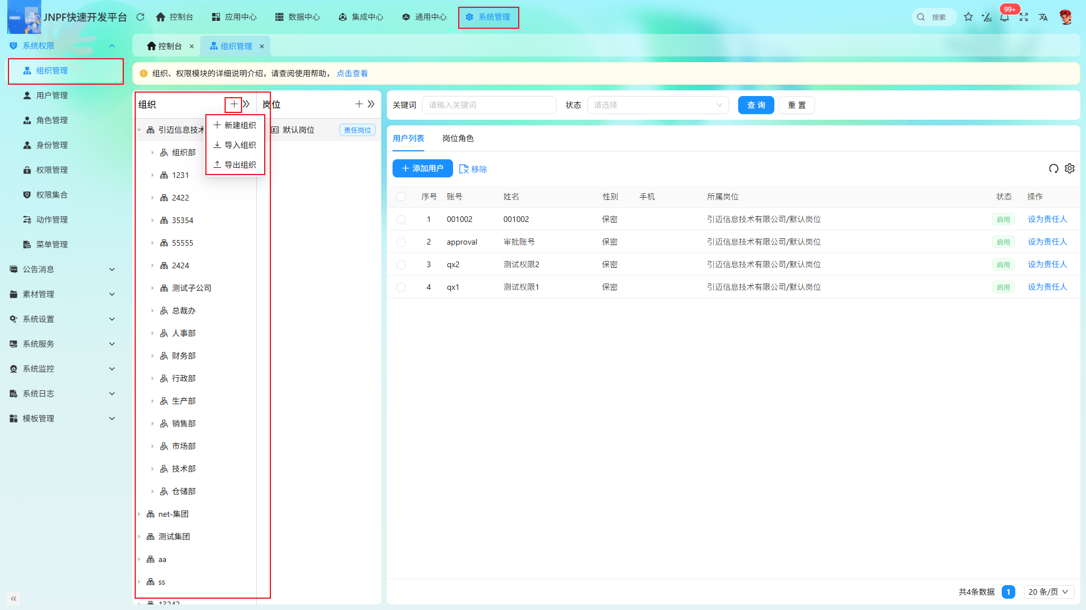Close the 控制台 tab
Viewport: 1086px width, 610px height.
point(192,46)
